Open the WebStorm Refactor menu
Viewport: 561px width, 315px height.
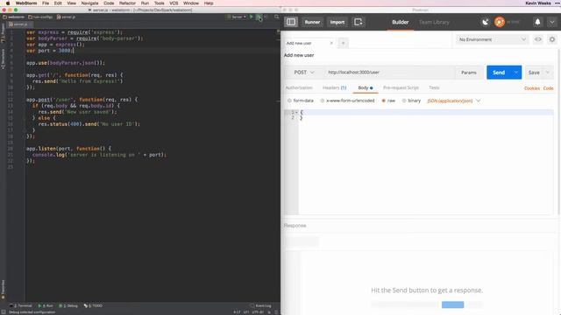(127, 3)
